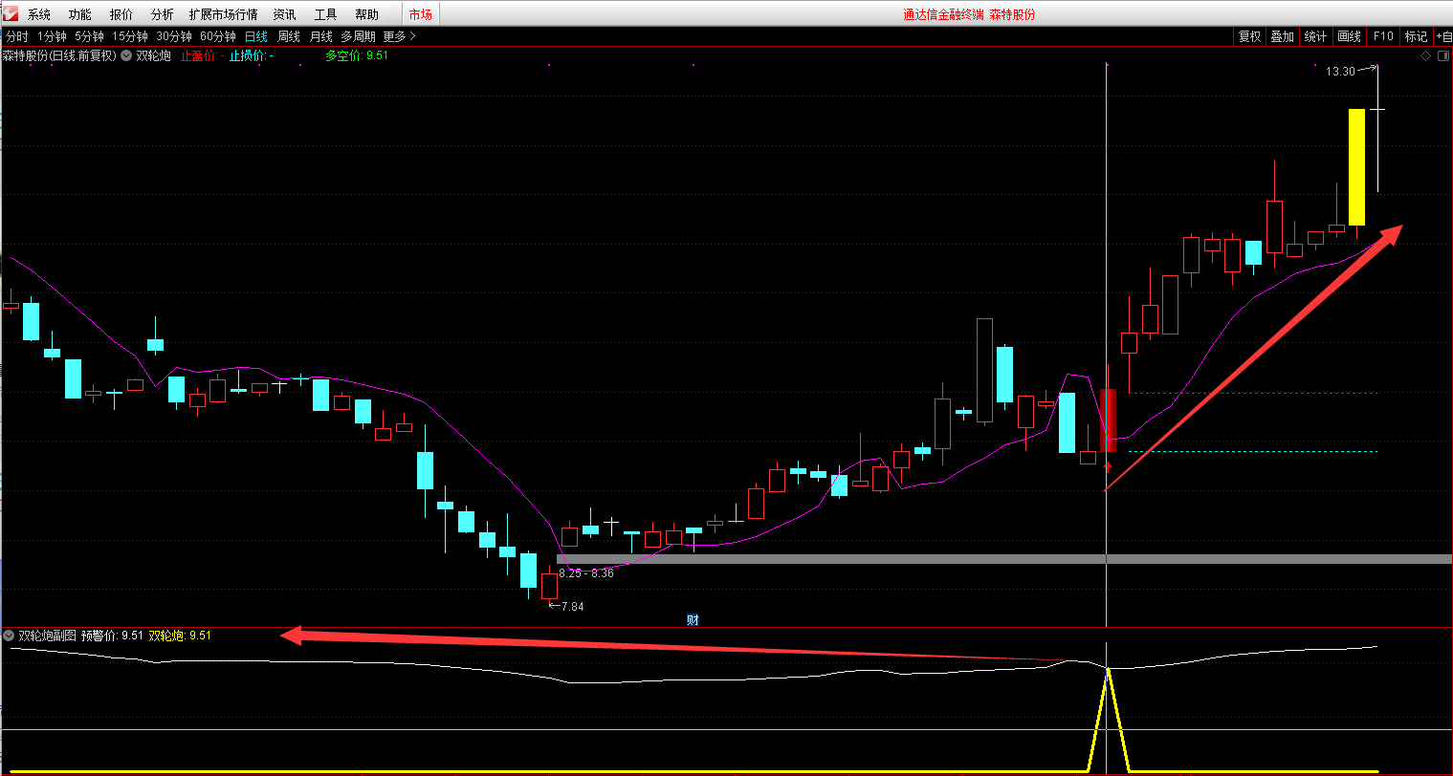The width and height of the screenshot is (1453, 776).
Task: Click the 7.84 low price label
Action: coord(572,606)
